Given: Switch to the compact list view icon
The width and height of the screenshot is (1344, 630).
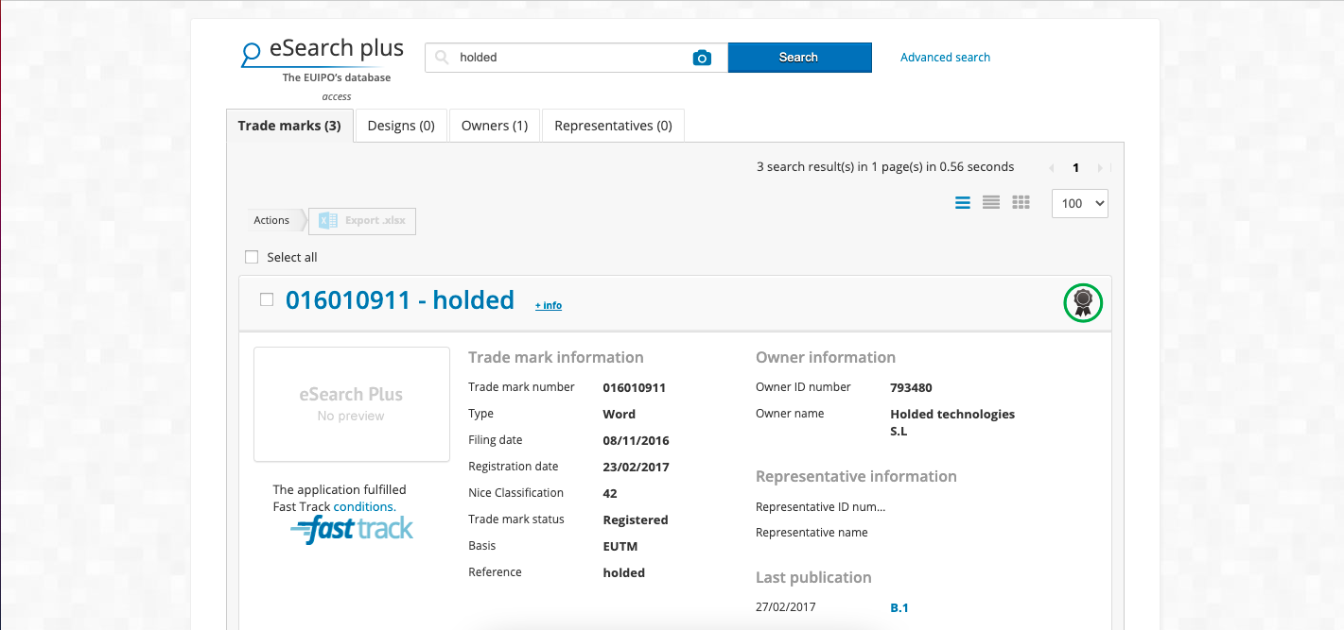Looking at the screenshot, I should coord(990,202).
